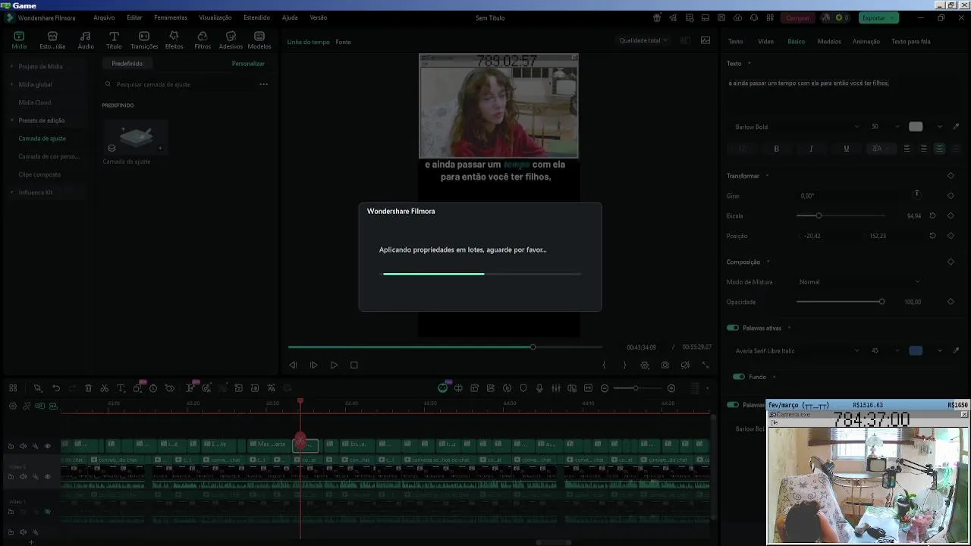Viewport: 971px width, 546px height.
Task: Click the delete trash icon in timeline toolbar
Action: click(x=88, y=388)
